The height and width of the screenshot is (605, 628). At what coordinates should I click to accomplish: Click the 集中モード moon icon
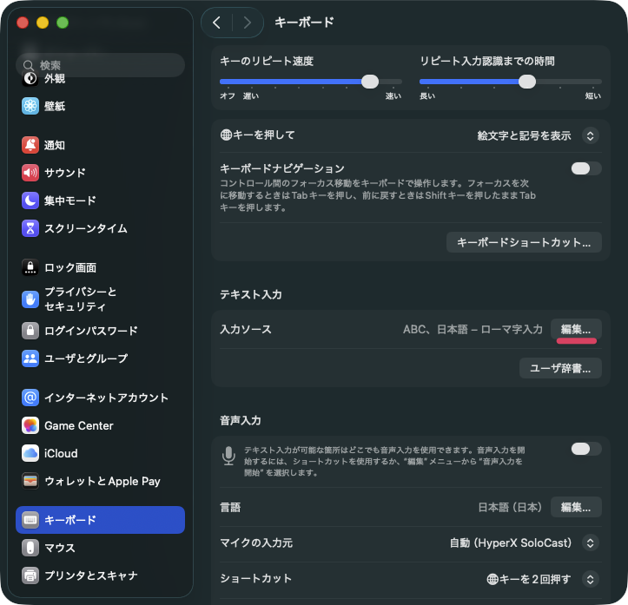click(30, 201)
